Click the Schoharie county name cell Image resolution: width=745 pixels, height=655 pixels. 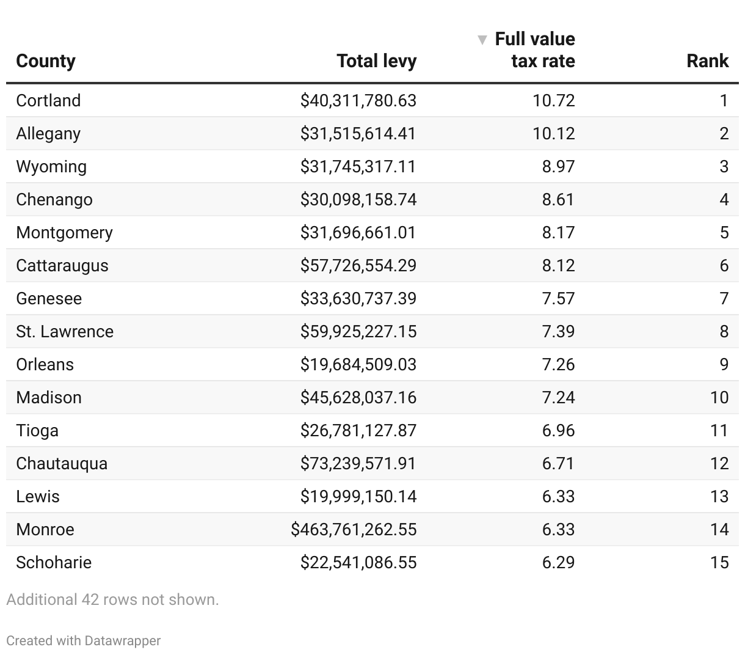[x=54, y=562]
